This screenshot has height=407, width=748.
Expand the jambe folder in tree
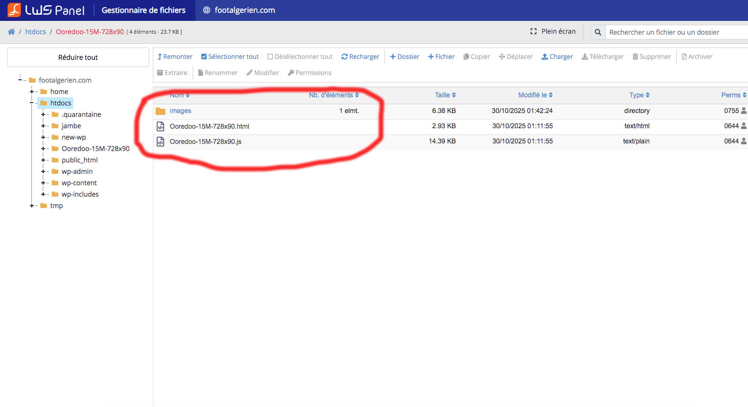point(43,126)
